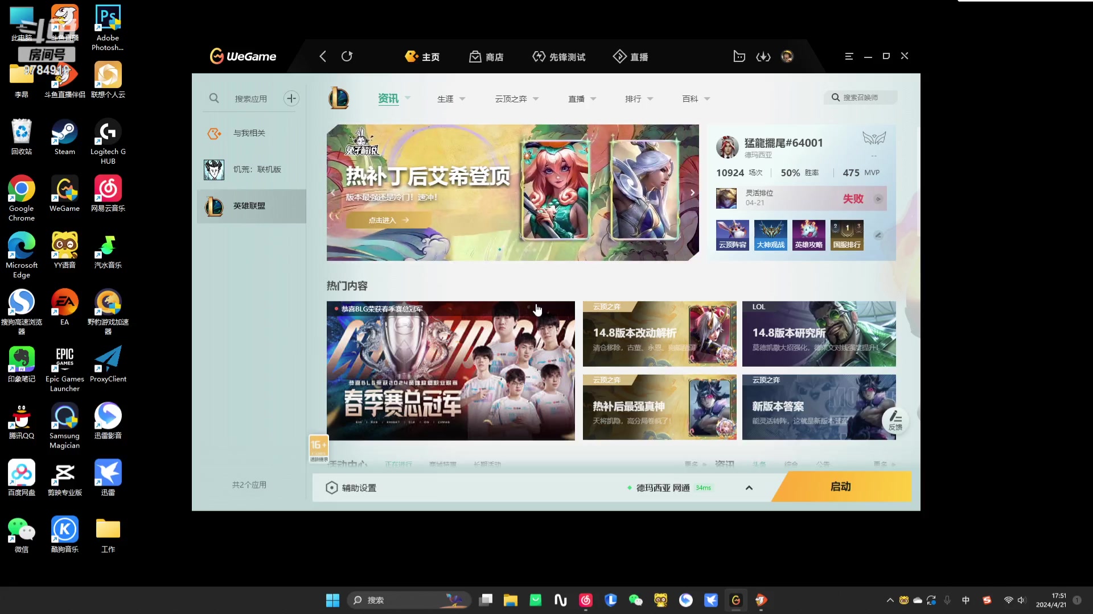Open the 国服排行 shortcut tile
Screen dimensions: 1093x614
(847, 235)
